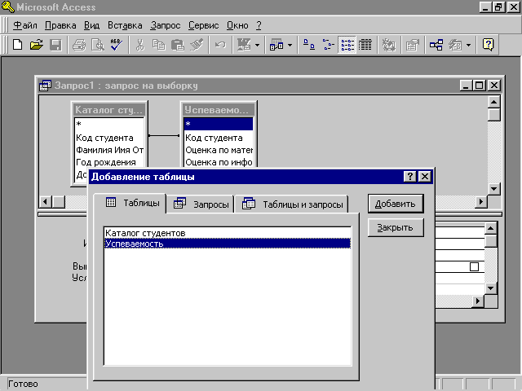522x391 pixels.
Task: Open the Сервис menu
Action: tap(203, 25)
